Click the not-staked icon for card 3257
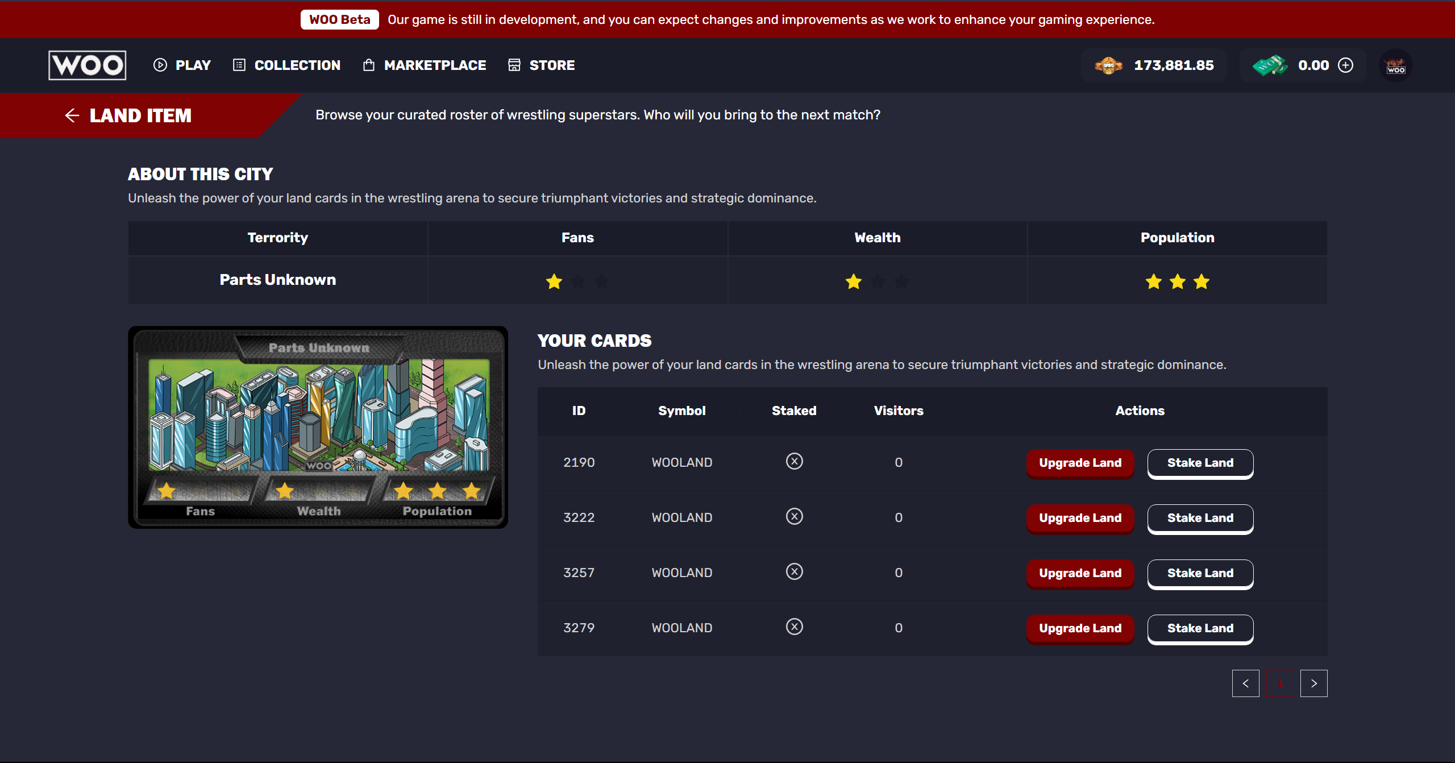The height and width of the screenshot is (763, 1455). pos(795,571)
